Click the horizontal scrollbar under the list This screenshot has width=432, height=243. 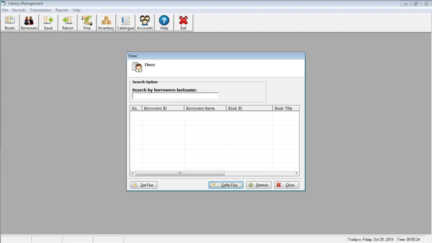[x=180, y=173]
